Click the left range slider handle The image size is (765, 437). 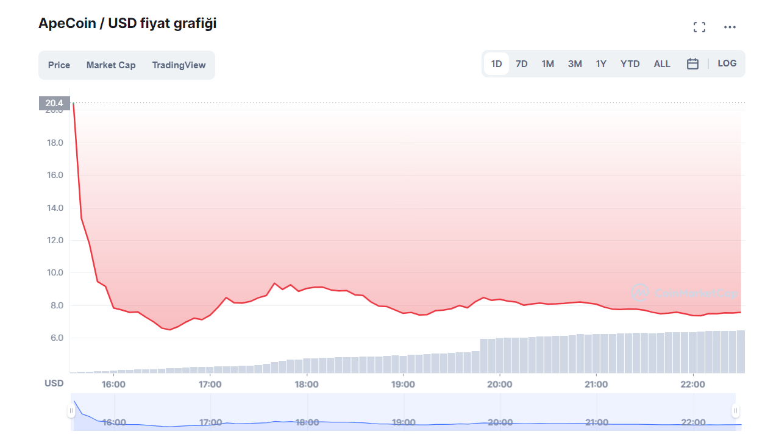point(71,411)
